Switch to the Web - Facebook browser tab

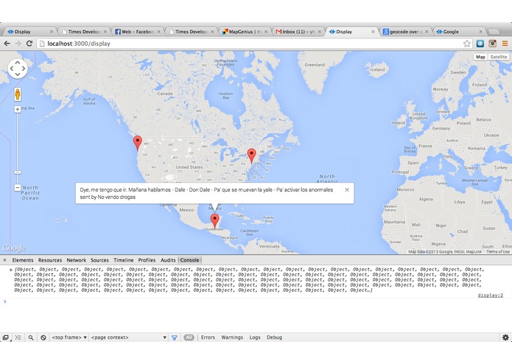point(137,32)
